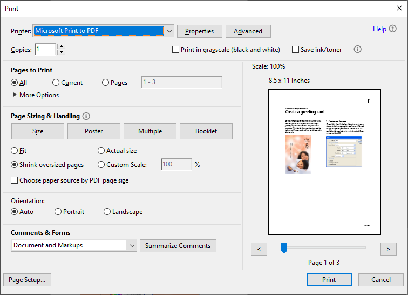Decrease copies with the down arrow
Screen dimensions: 408x295
[61, 52]
